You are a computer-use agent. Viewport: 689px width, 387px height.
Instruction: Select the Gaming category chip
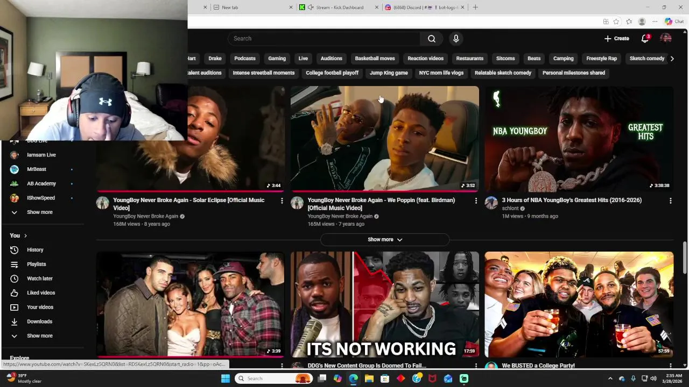[x=277, y=59]
